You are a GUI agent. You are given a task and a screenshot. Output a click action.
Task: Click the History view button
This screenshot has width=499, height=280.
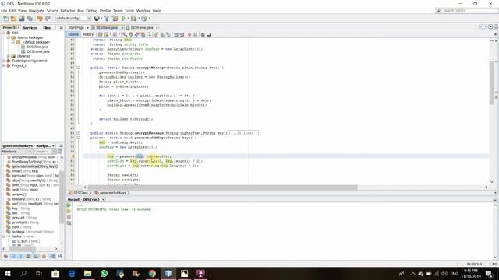88,34
